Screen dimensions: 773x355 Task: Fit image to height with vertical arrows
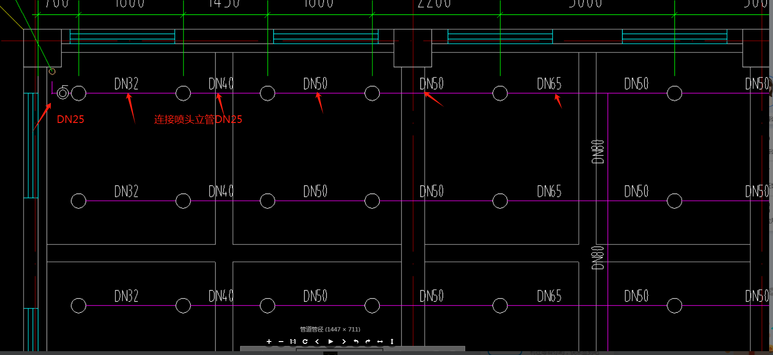tap(392, 342)
